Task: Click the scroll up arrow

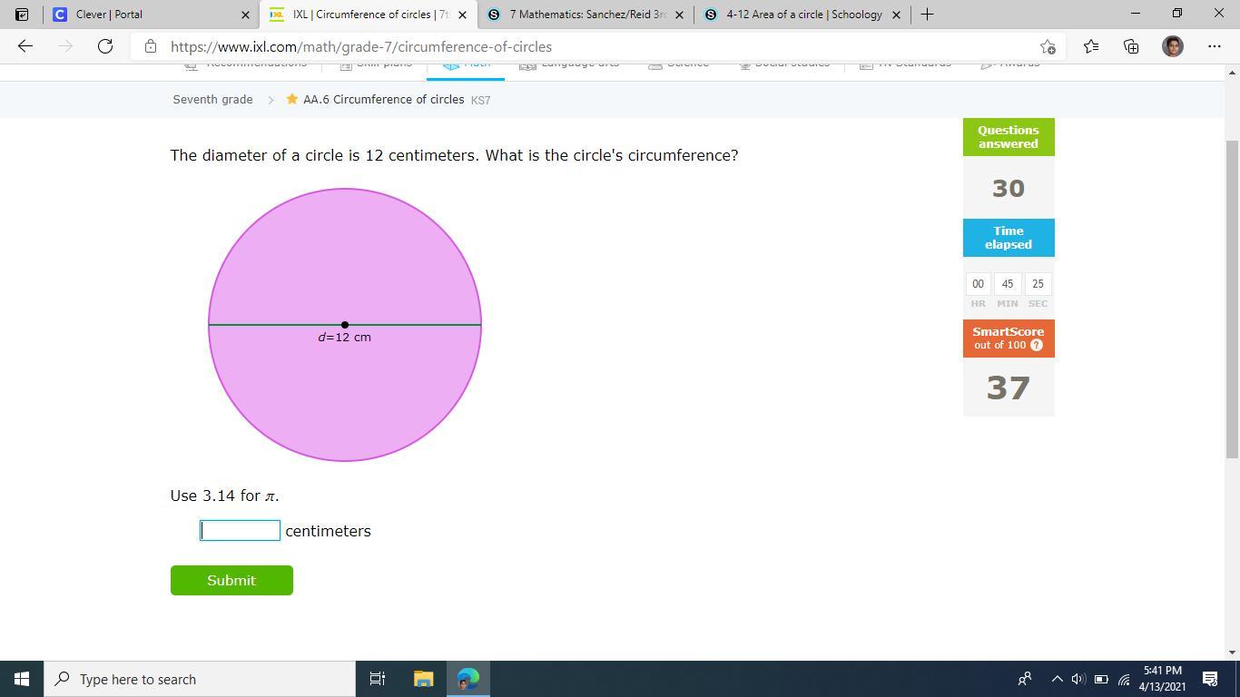Action: [x=1232, y=73]
